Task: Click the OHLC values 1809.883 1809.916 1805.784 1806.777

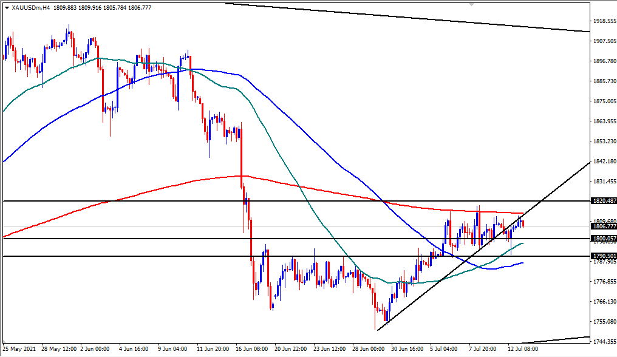Action: pyautogui.click(x=102, y=7)
